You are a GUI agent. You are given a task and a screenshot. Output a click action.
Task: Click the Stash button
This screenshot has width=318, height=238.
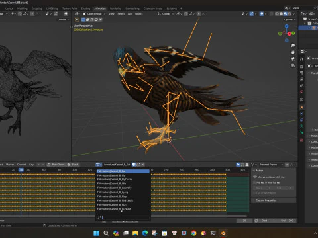(x=73, y=165)
